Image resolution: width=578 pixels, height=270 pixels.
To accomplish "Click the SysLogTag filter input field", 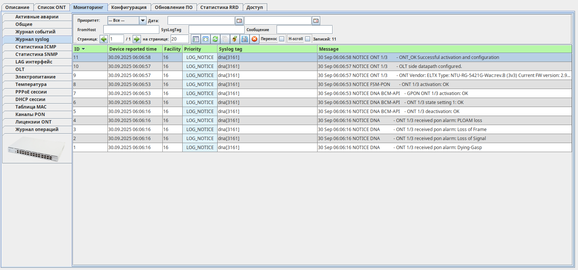I will (x=216, y=30).
